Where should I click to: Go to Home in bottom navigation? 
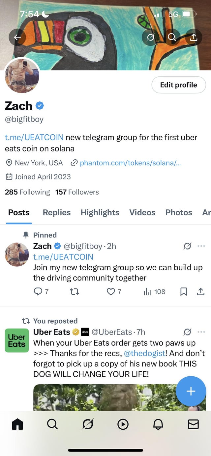[x=17, y=424]
